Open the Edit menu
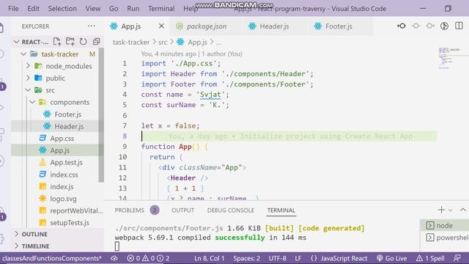The width and height of the screenshot is (469, 264). [x=33, y=9]
